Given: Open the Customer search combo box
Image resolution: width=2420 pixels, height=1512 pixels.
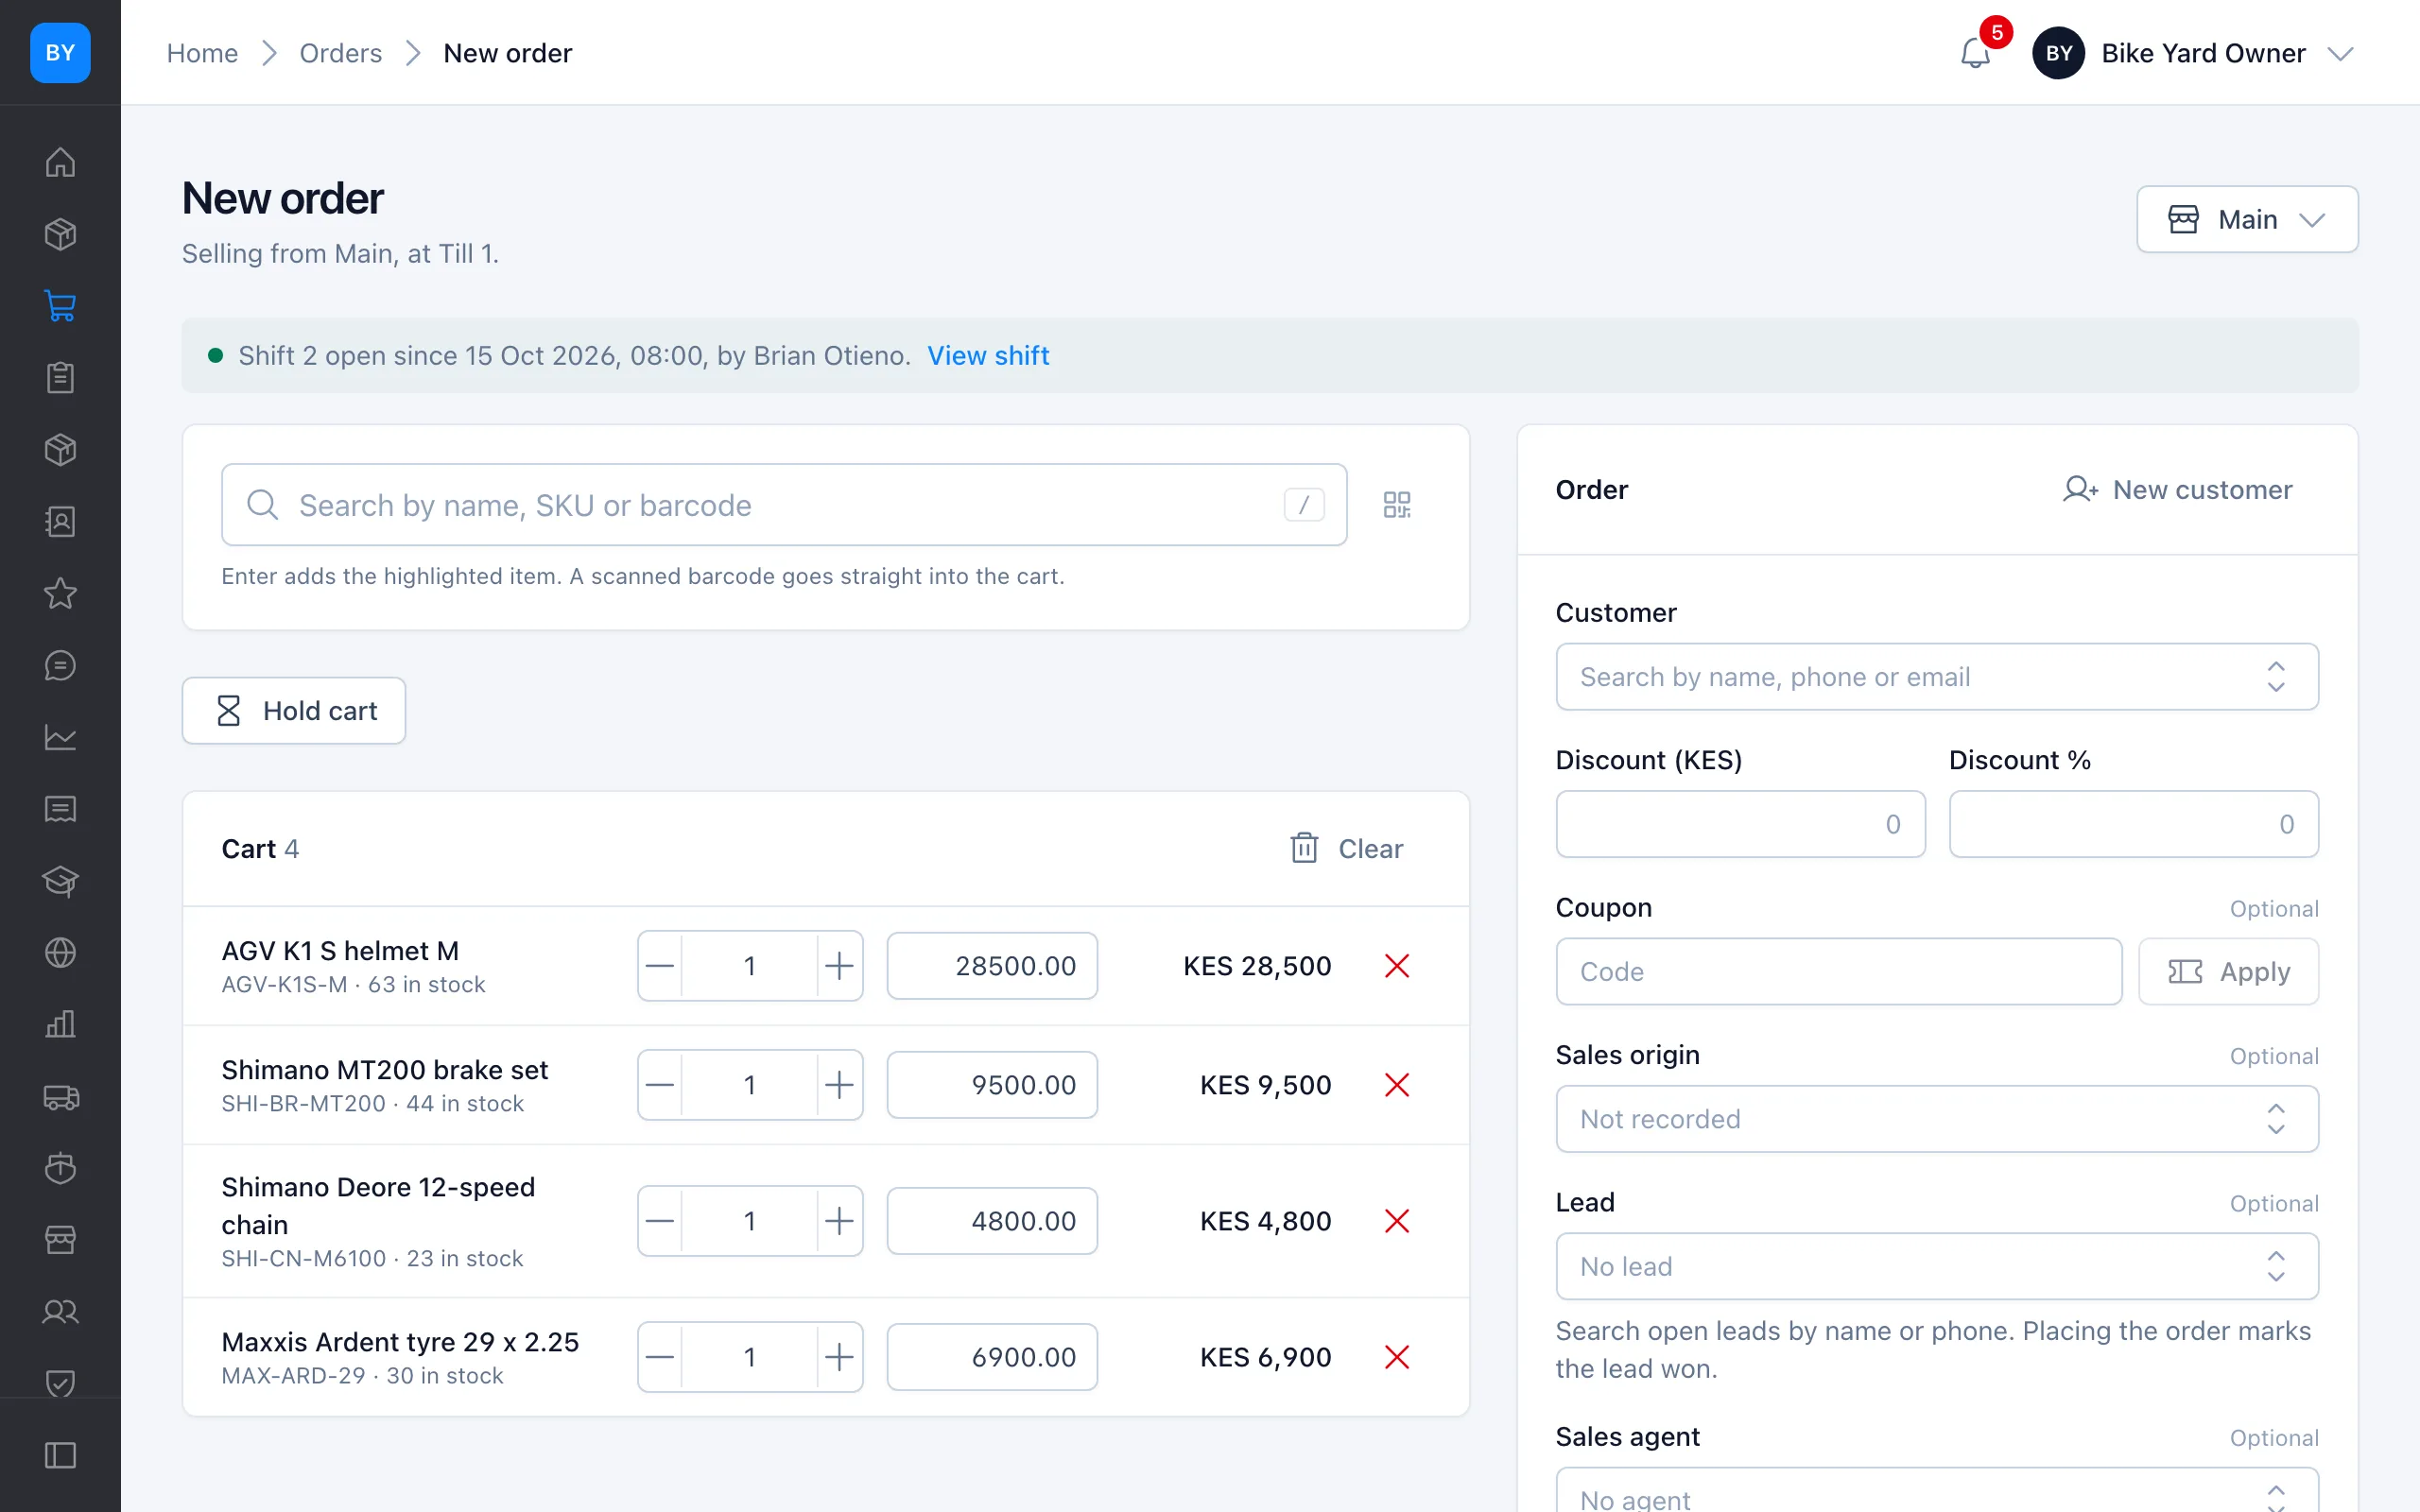Looking at the screenshot, I should coord(1936,677).
